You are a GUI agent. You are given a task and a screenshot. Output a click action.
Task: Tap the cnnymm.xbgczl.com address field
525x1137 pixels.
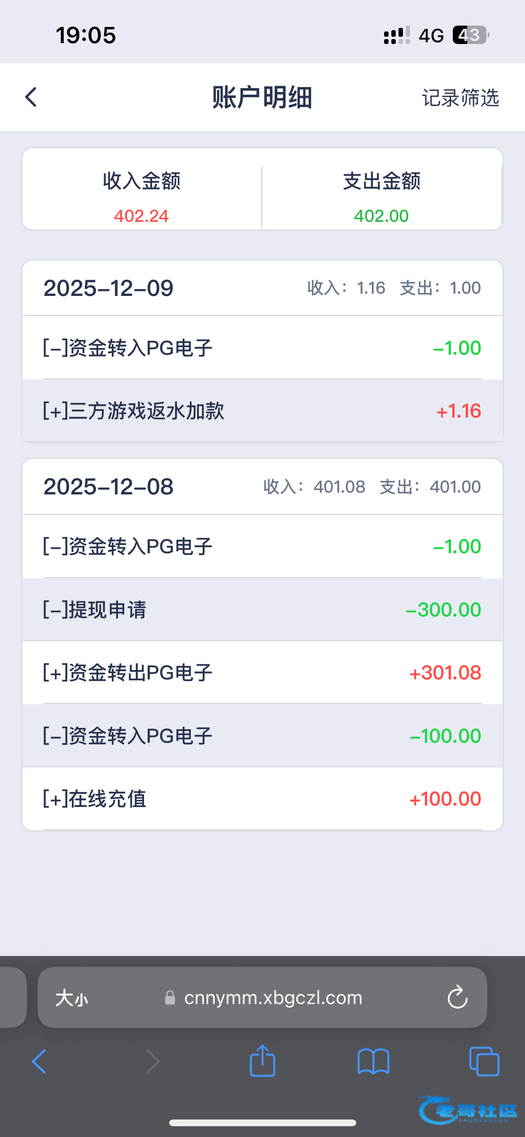[x=273, y=998]
